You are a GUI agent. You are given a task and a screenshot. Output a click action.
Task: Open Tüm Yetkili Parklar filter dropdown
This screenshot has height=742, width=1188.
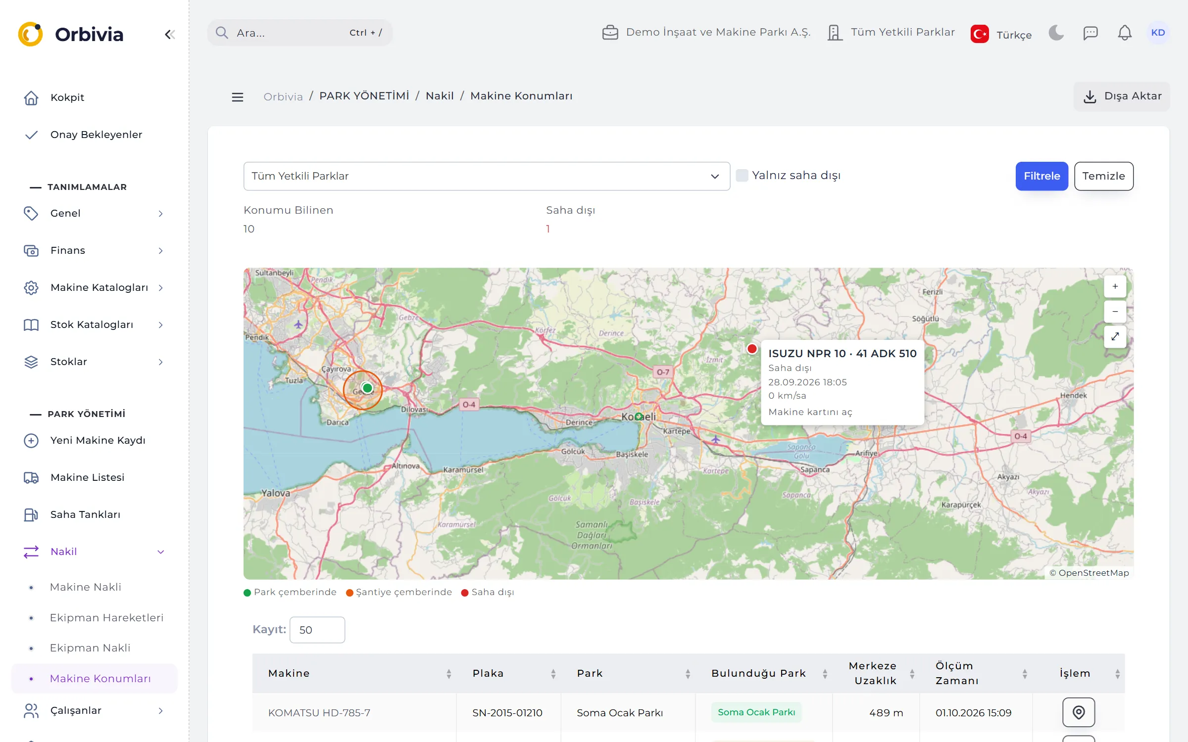pos(487,176)
